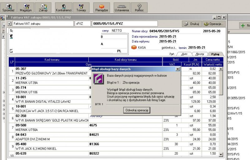
Task: Switch to the Ręczny mode tab
Action: pos(200,54)
